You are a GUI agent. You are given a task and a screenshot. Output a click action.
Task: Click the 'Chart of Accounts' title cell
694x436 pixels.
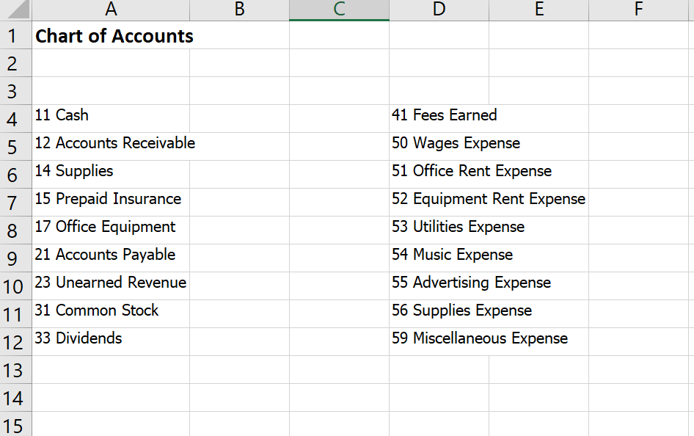[111, 35]
